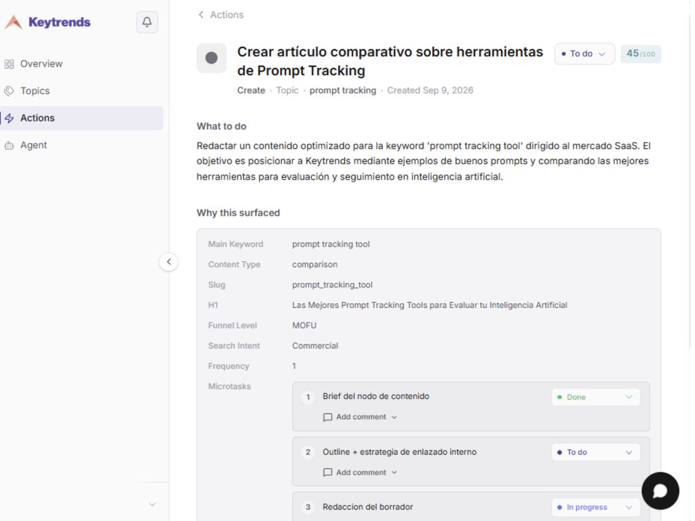The width and height of the screenshot is (695, 521).
Task: Click the Slug field label
Action: point(217,285)
